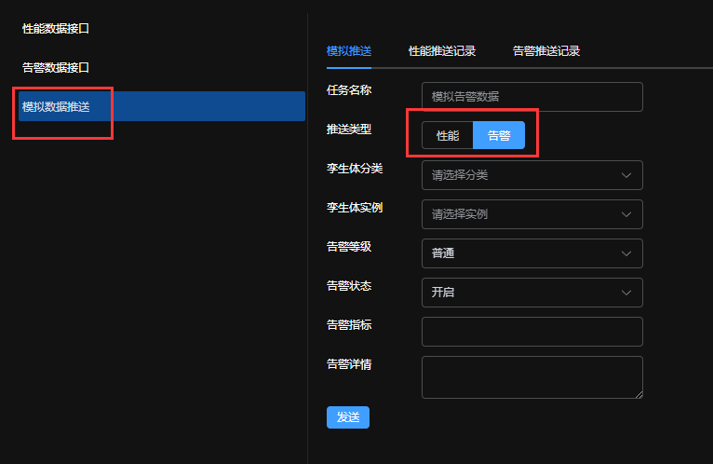This screenshot has height=464, width=713.
Task: Click the 任务名称 label
Action: pos(349,90)
